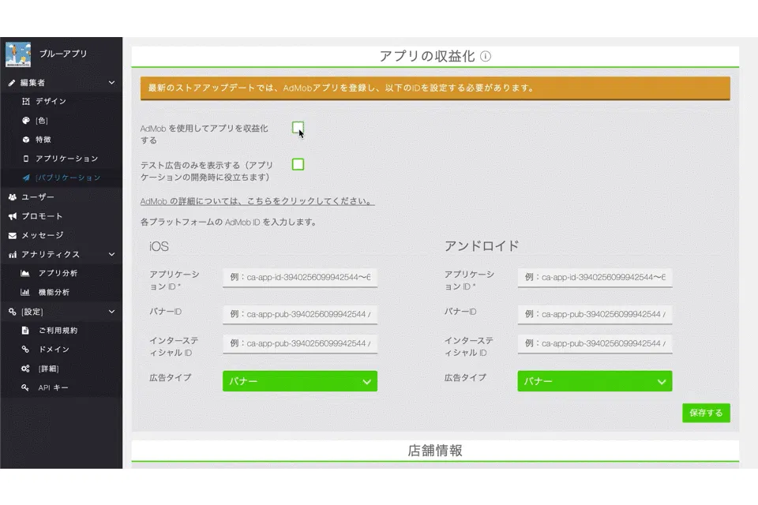Toggle the test ads only checkbox
758x505 pixels.
pyautogui.click(x=298, y=164)
